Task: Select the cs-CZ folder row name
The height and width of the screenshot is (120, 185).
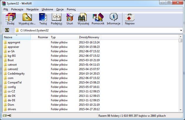Action: click(x=11, y=91)
